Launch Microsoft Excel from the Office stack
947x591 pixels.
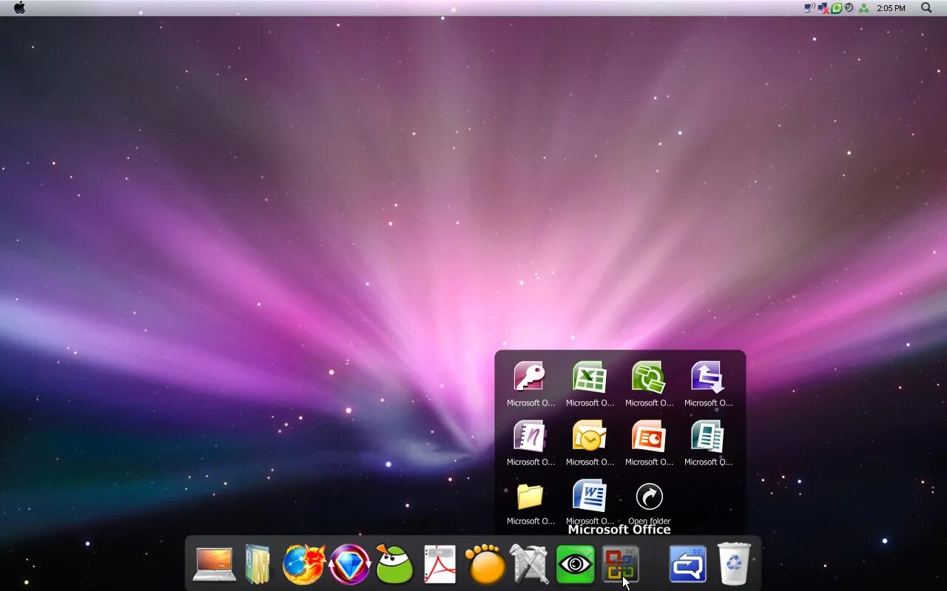(x=590, y=377)
